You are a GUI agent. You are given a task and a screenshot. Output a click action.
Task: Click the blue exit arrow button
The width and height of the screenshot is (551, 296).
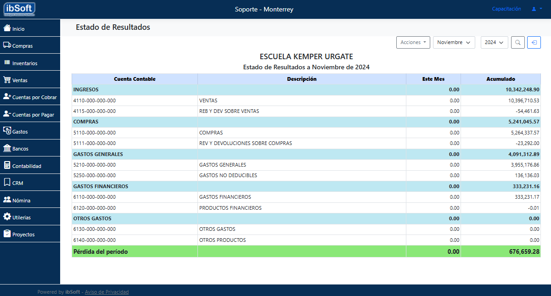point(534,42)
